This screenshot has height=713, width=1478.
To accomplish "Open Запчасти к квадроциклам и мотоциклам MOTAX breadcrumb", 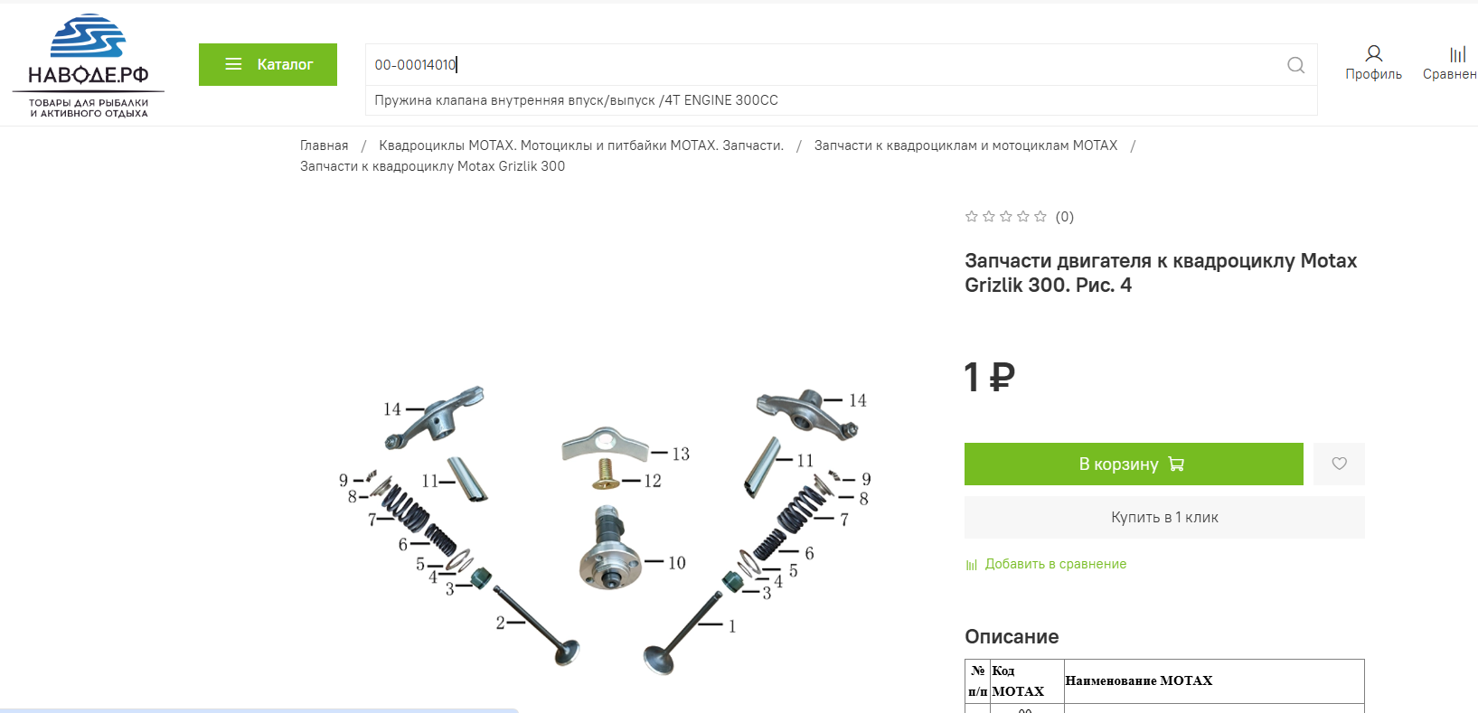I will click(x=965, y=145).
